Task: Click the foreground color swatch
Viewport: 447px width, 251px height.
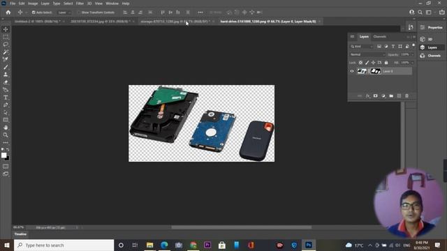Action: pos(3,155)
